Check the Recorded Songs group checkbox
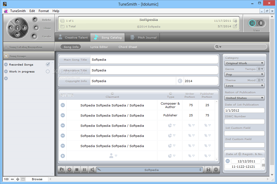Viewport: 277px width, 184px height. pos(48,64)
